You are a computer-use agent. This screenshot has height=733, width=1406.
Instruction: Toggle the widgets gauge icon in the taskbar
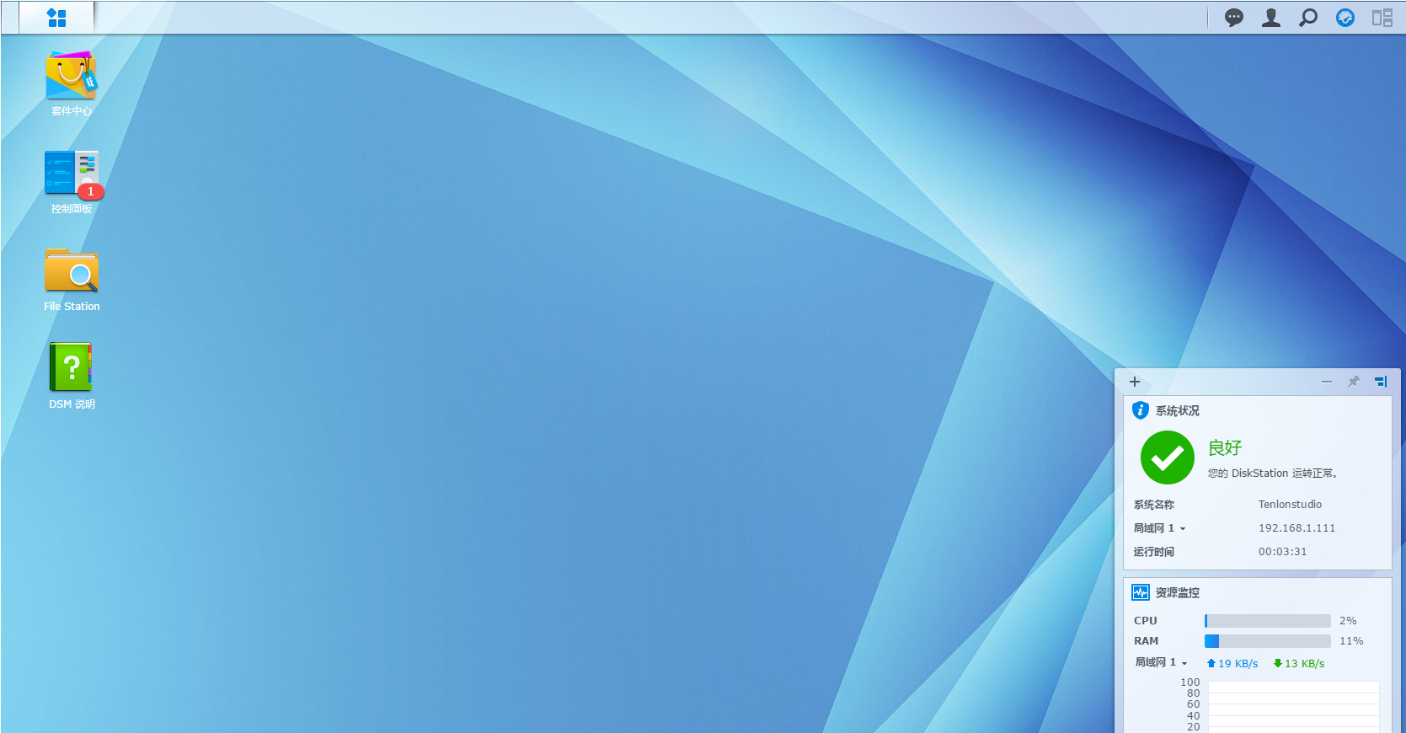[x=1345, y=18]
